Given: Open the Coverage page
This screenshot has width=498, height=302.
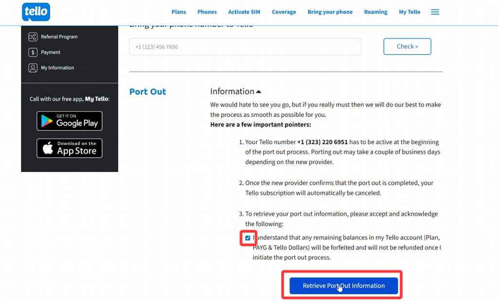Looking at the screenshot, I should (284, 12).
